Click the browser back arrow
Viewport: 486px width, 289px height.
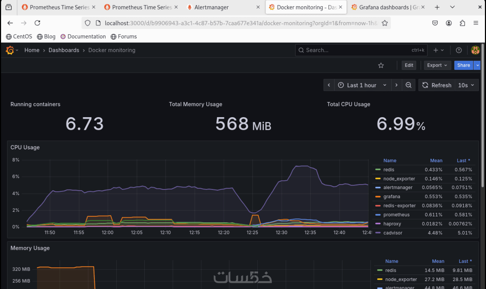click(10, 23)
